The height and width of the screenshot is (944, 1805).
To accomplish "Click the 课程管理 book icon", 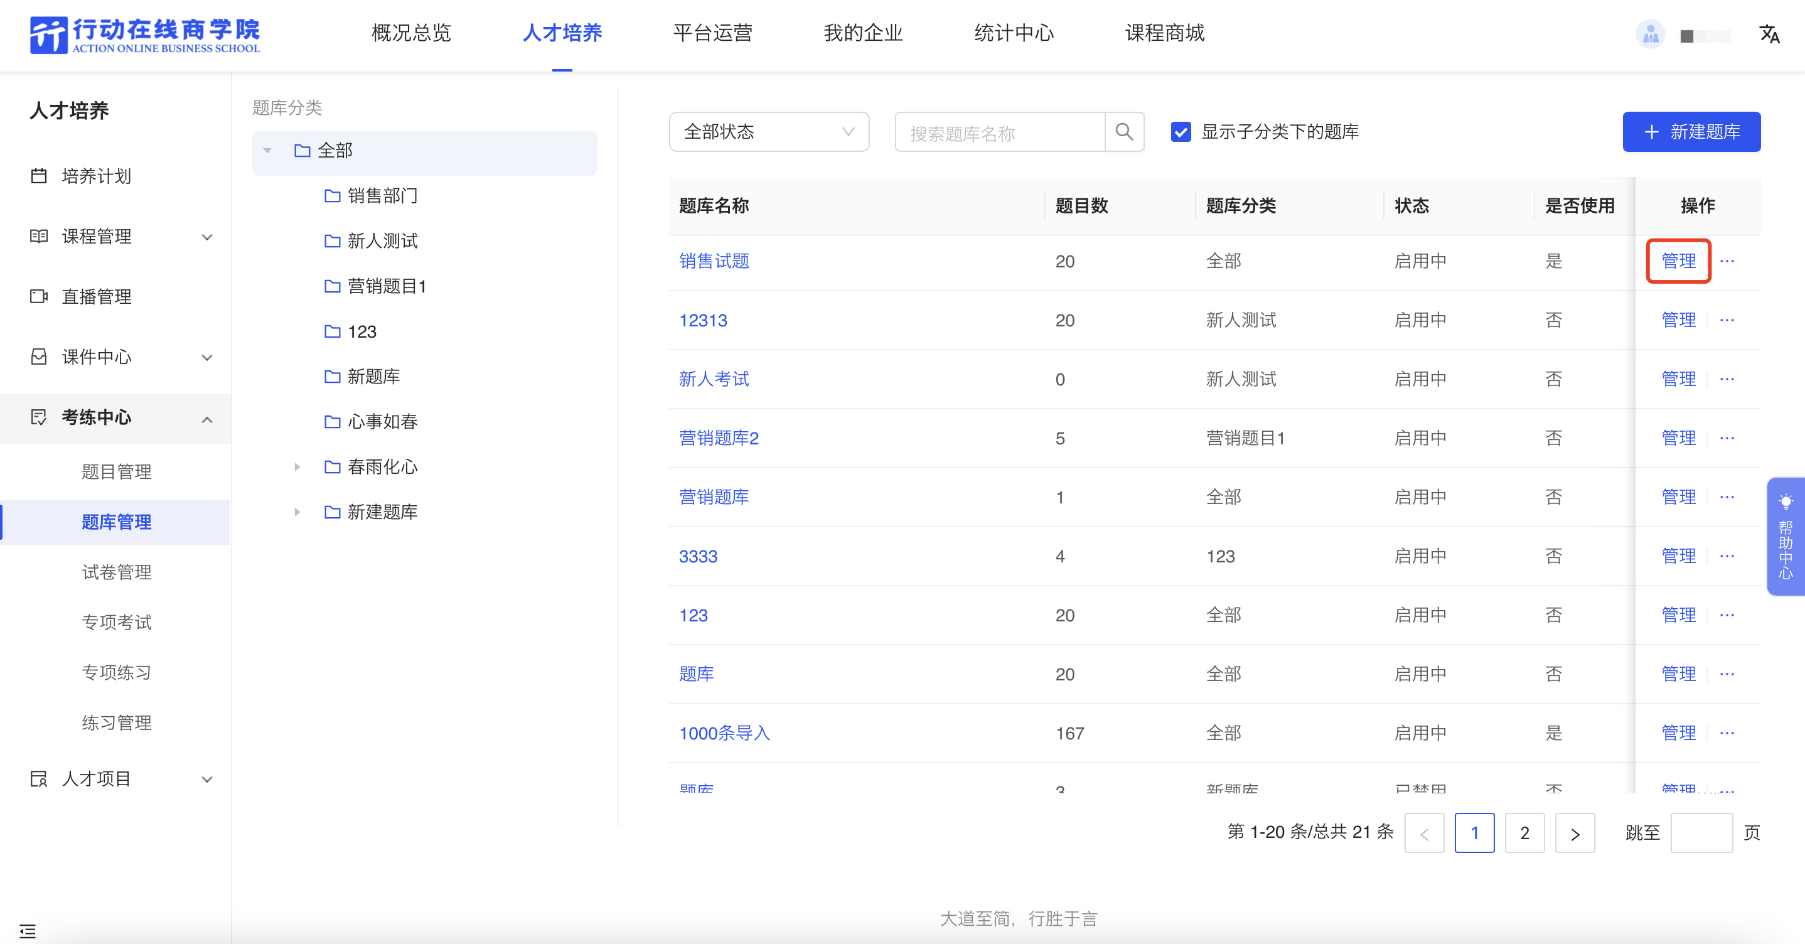I will 40,236.
